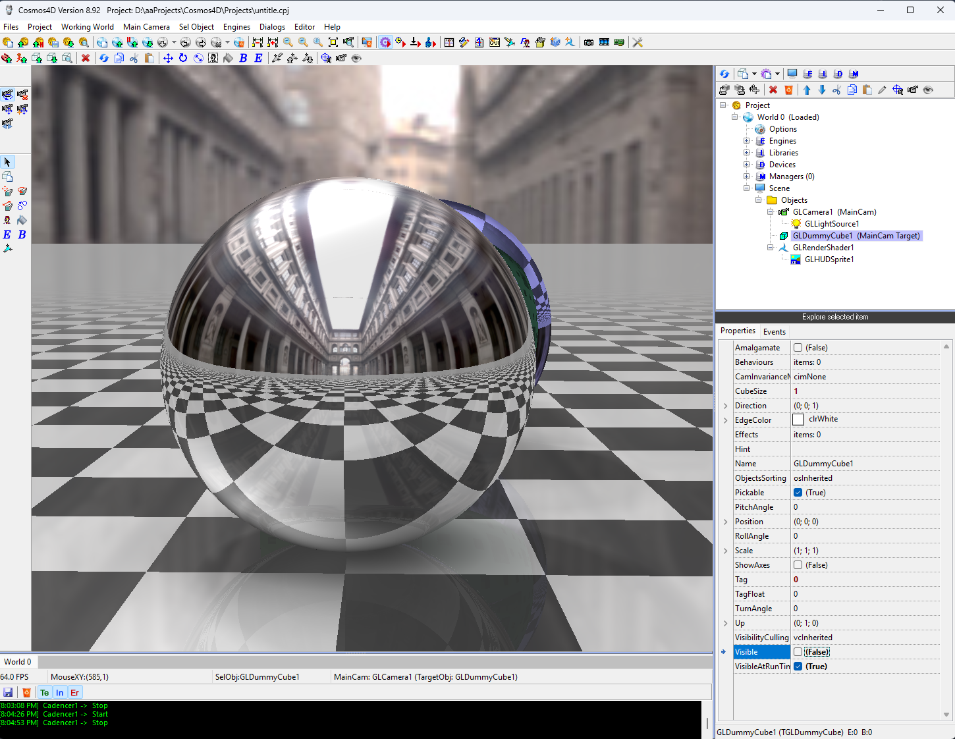Image resolution: width=955 pixels, height=739 pixels.
Task: Click the orange recycle bin icon in scene toolbar
Action: [x=788, y=90]
